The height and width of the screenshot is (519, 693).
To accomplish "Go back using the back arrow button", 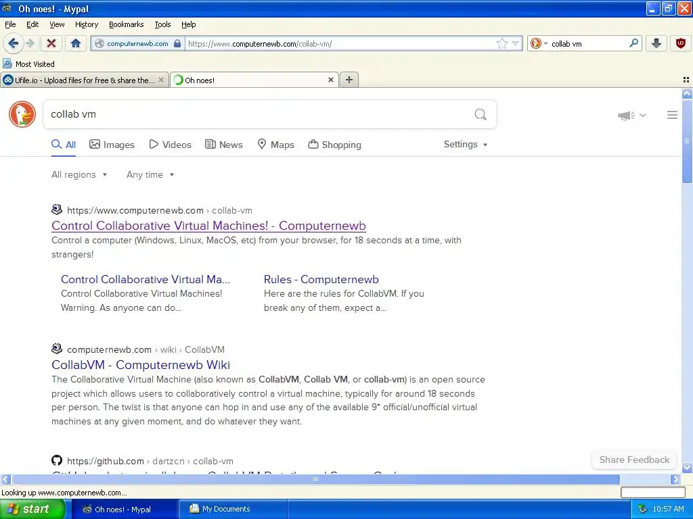I will pos(14,43).
